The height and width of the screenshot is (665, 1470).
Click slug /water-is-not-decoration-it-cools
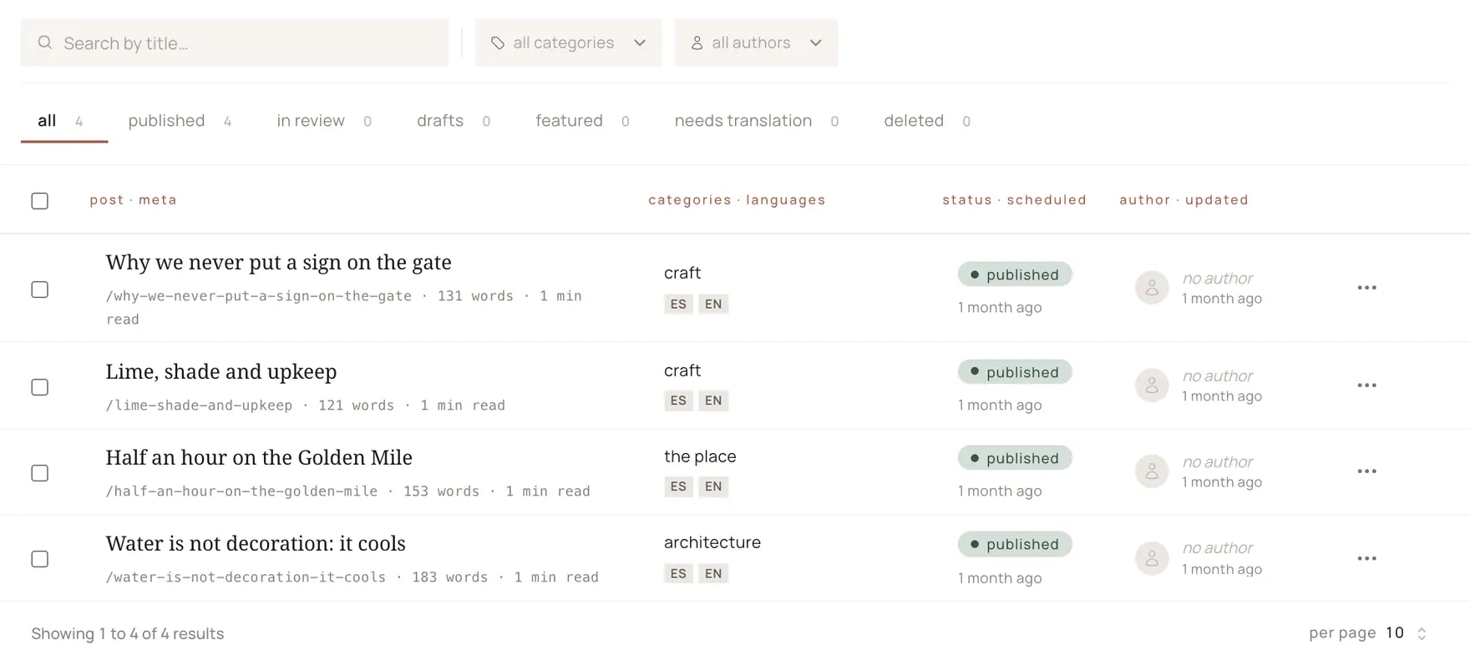pos(246,577)
